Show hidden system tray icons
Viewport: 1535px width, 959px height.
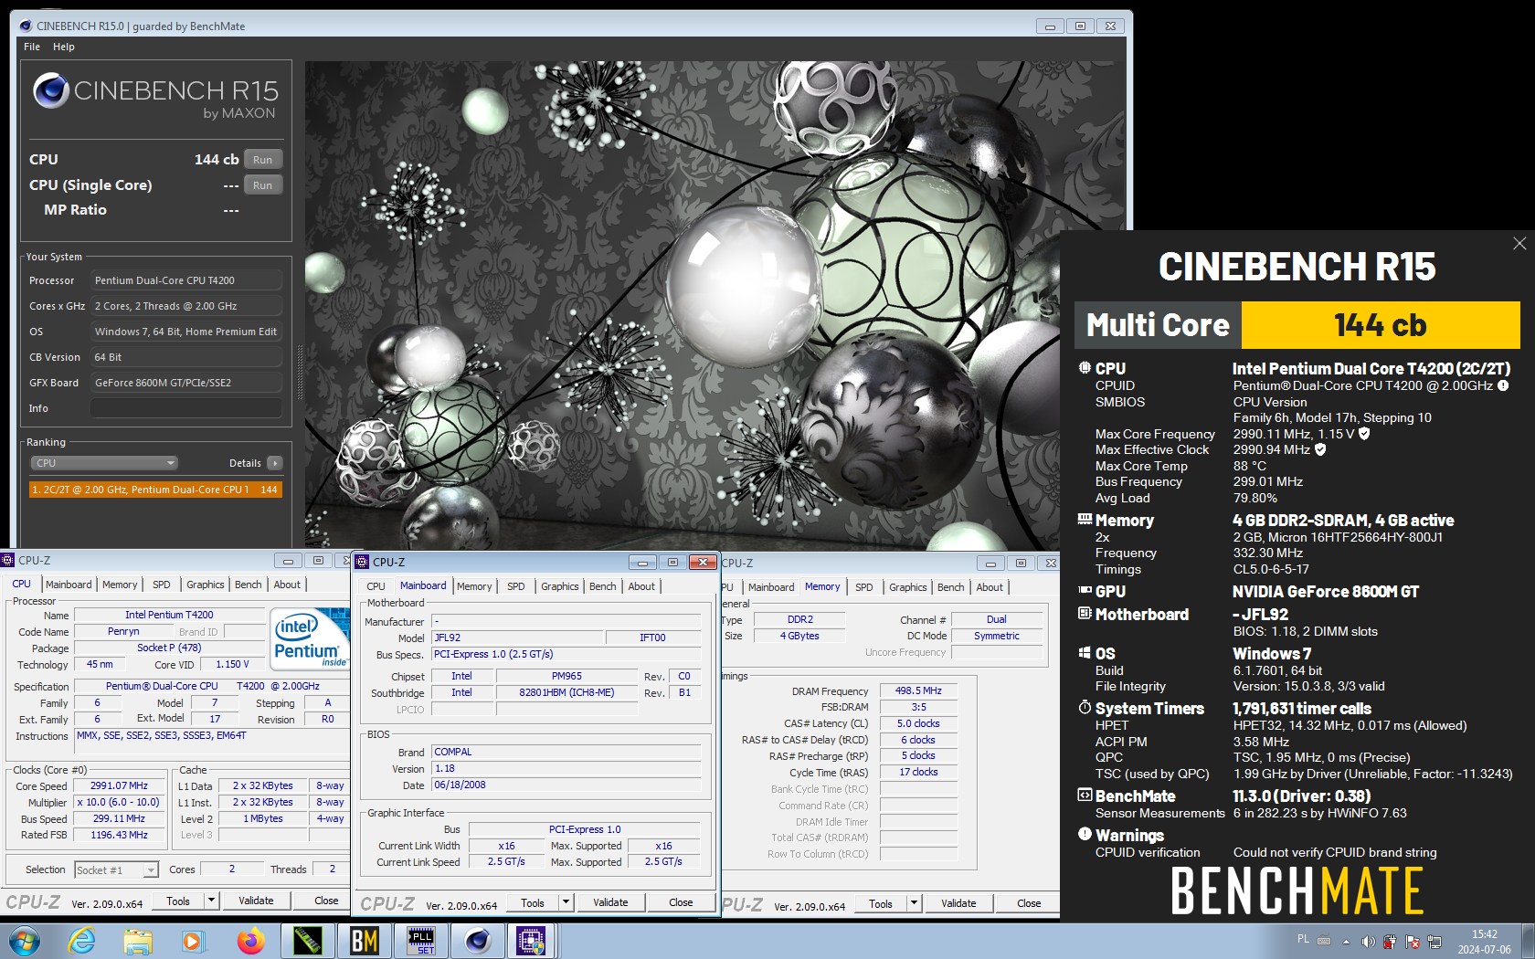pyautogui.click(x=1346, y=942)
